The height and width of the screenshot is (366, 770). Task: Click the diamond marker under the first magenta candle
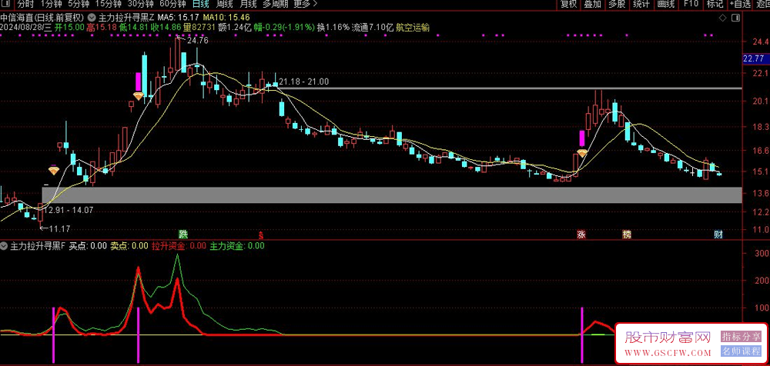(x=139, y=95)
